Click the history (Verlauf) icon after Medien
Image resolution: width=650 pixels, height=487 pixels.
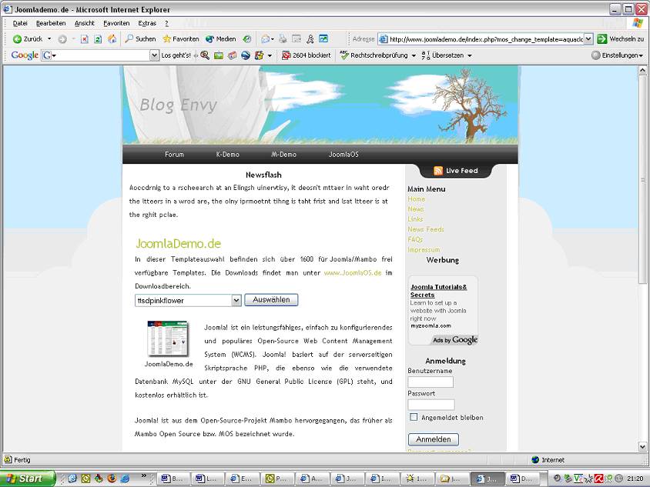point(247,39)
